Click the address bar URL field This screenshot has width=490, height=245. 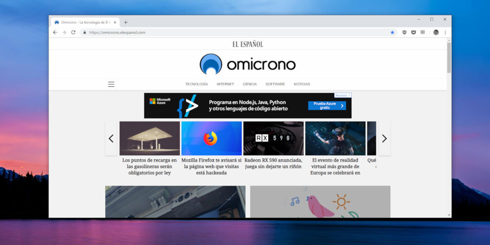coord(235,32)
